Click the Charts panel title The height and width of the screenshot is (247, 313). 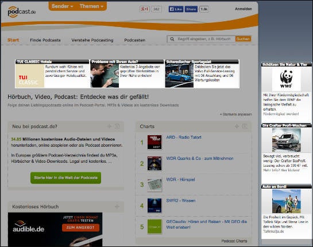click(x=147, y=127)
